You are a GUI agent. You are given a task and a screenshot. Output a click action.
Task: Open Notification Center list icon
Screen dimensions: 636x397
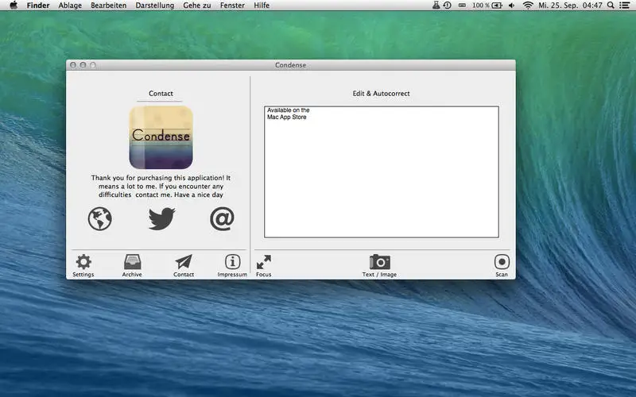click(x=625, y=6)
